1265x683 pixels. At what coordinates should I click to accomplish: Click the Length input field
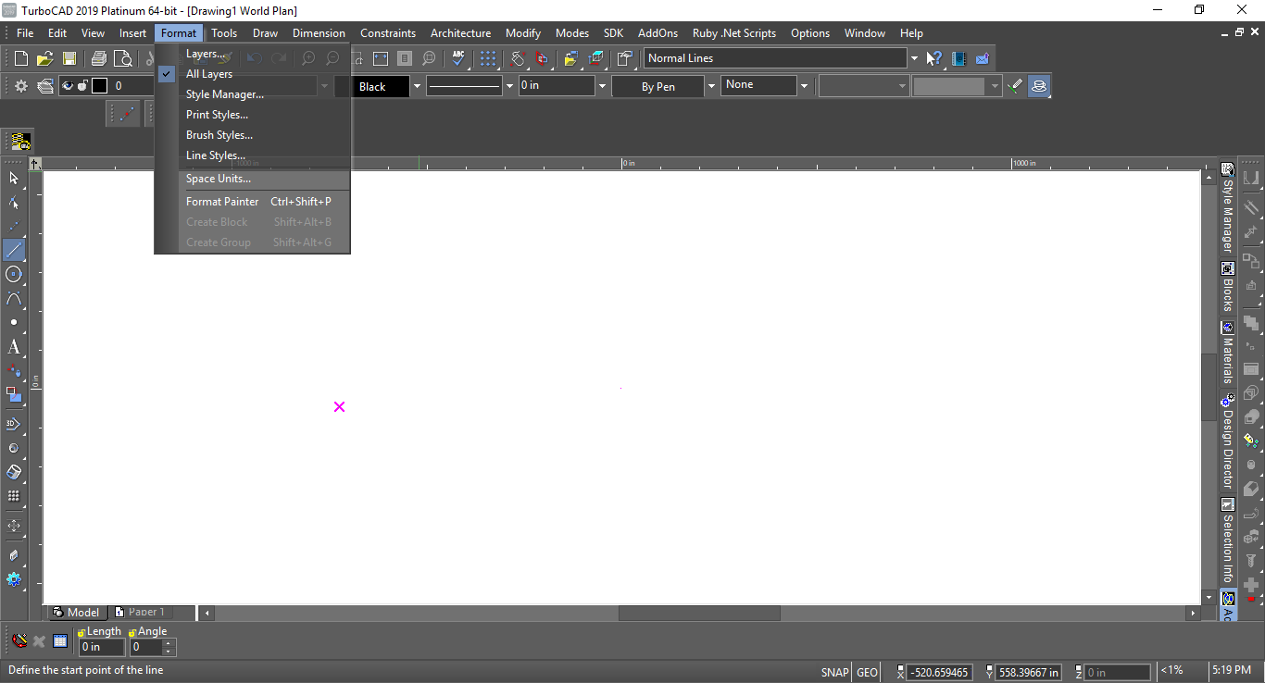101,647
